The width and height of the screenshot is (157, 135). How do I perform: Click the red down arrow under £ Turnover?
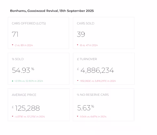[78, 81]
